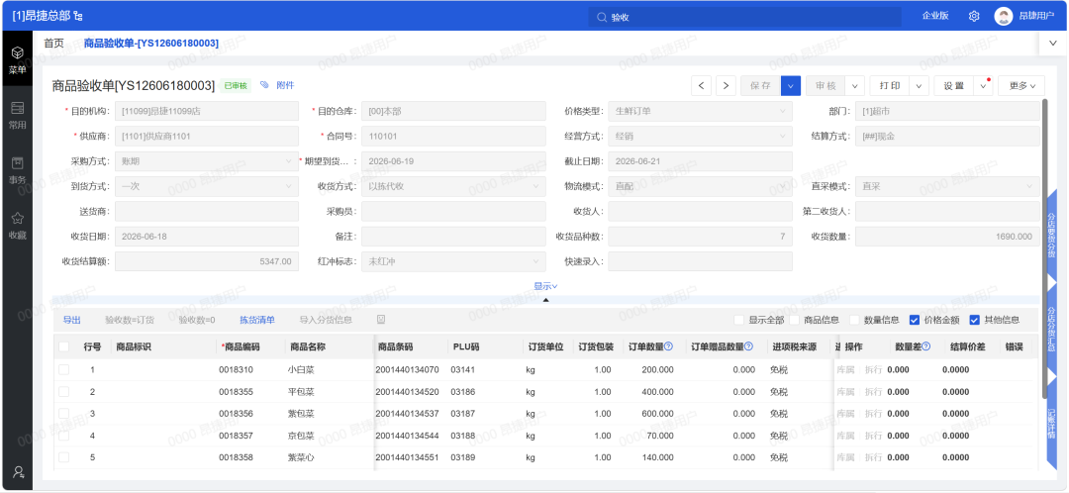Click the 审核 button
1069x493 pixels.
pyautogui.click(x=826, y=85)
